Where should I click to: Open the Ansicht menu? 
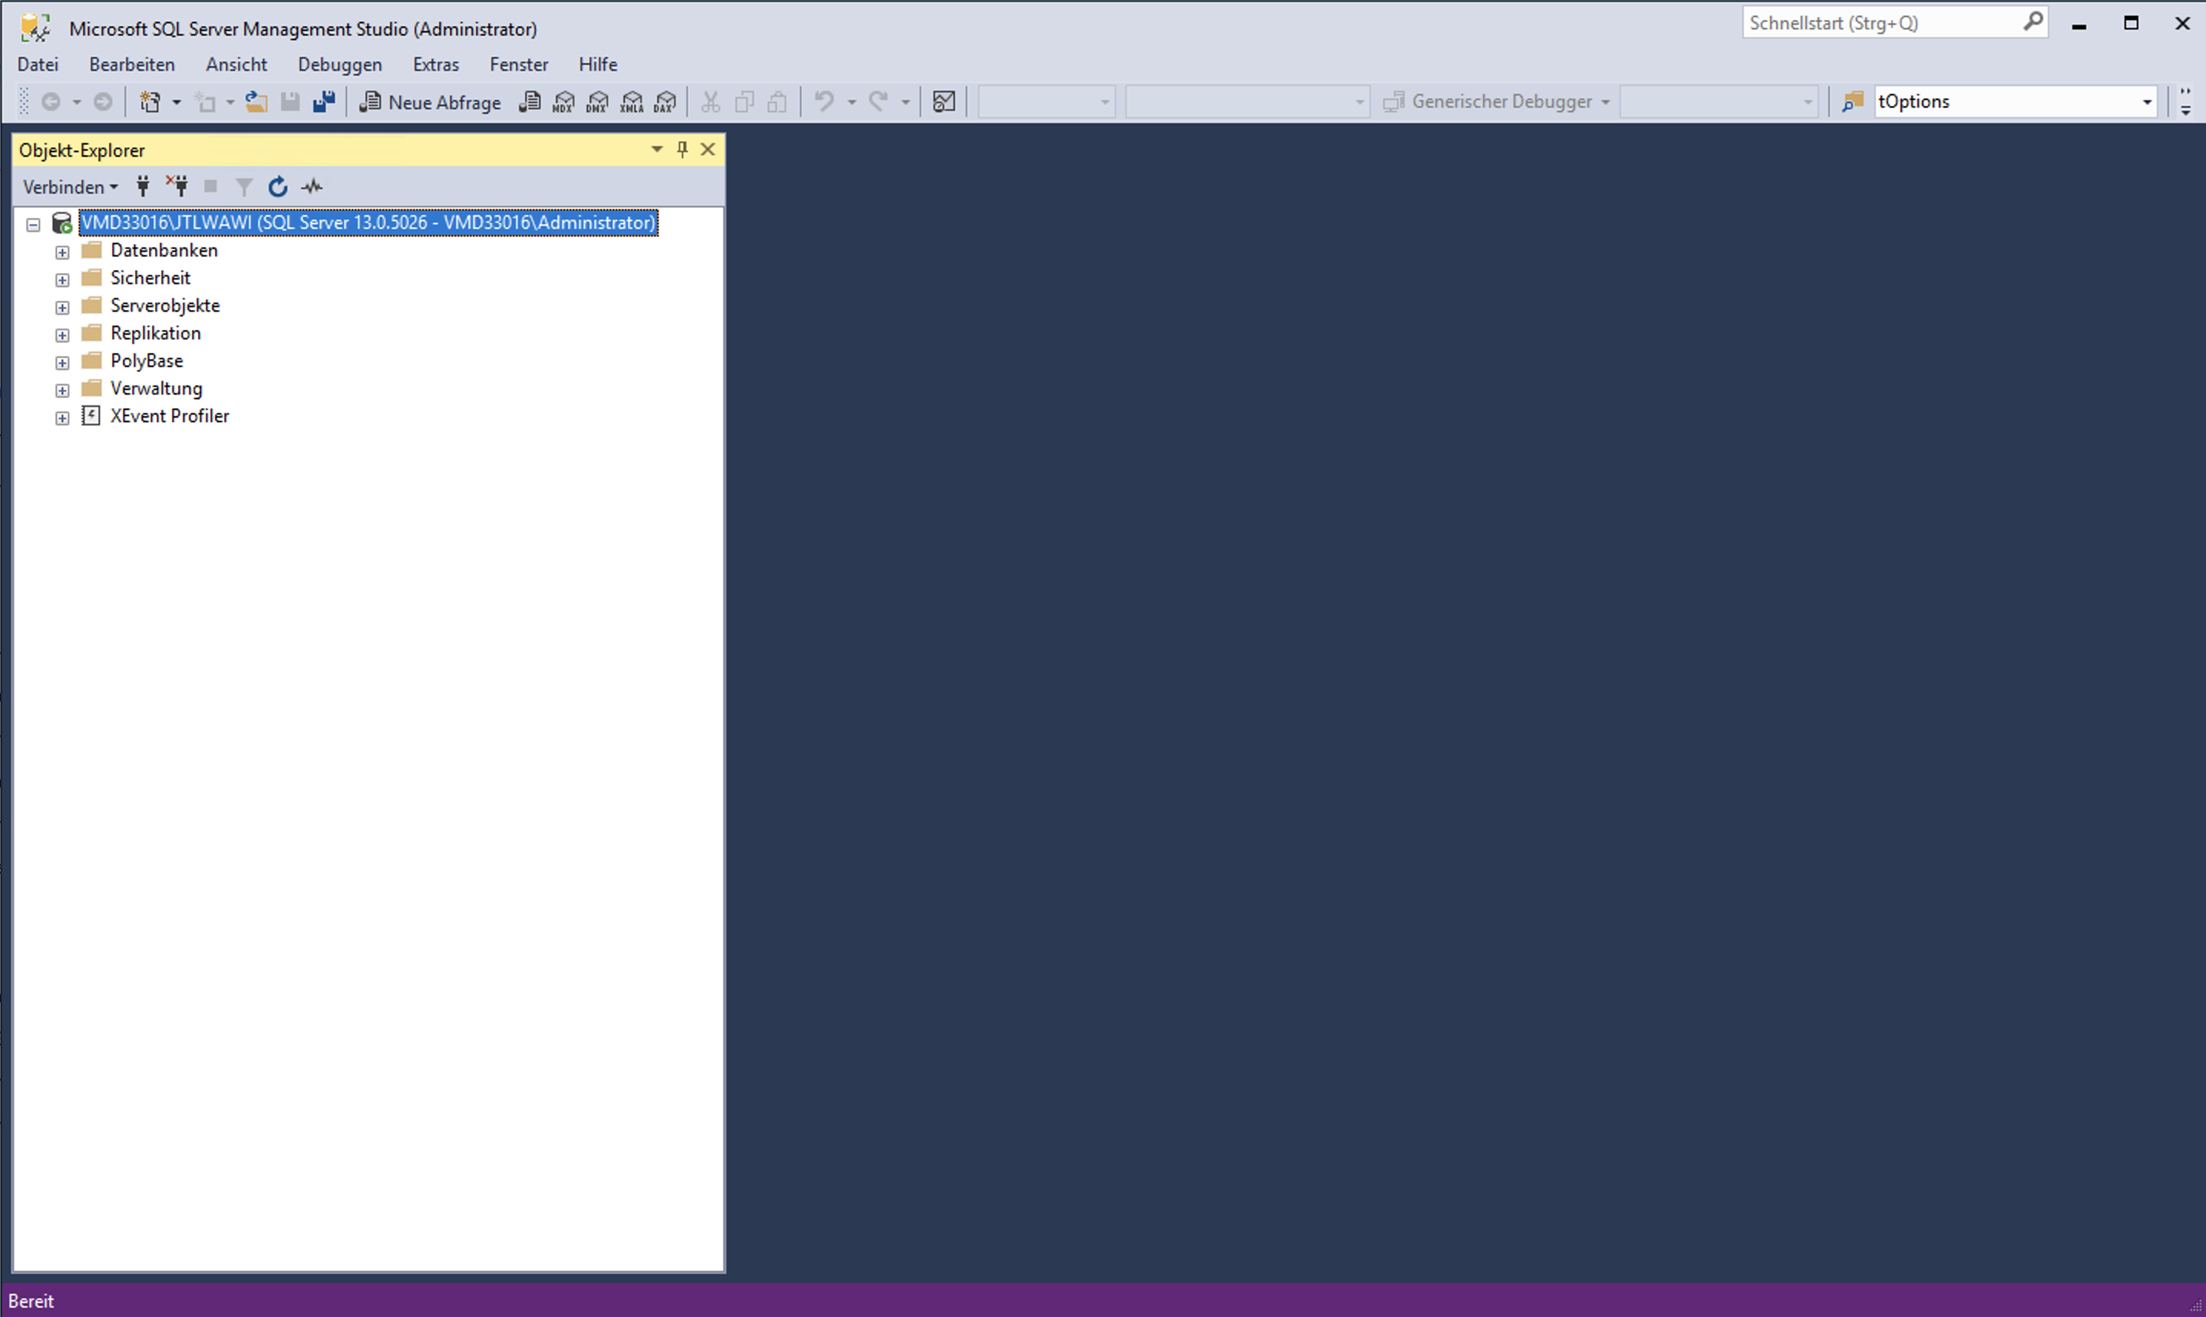click(x=236, y=64)
